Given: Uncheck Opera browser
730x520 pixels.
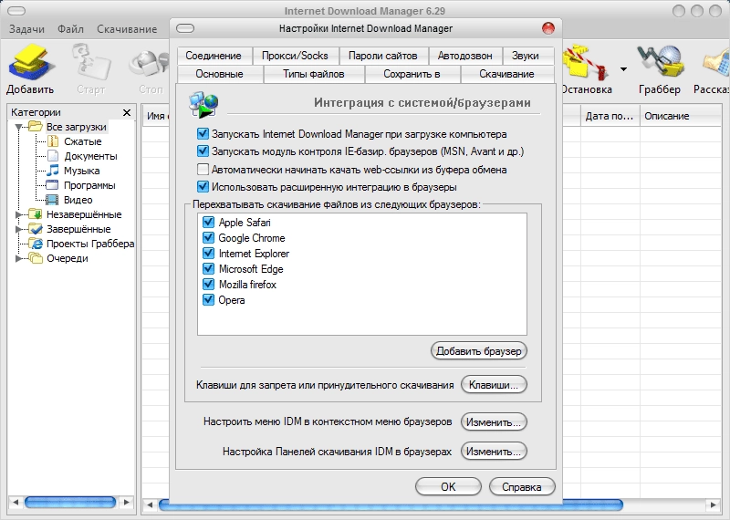Looking at the screenshot, I should coord(208,300).
